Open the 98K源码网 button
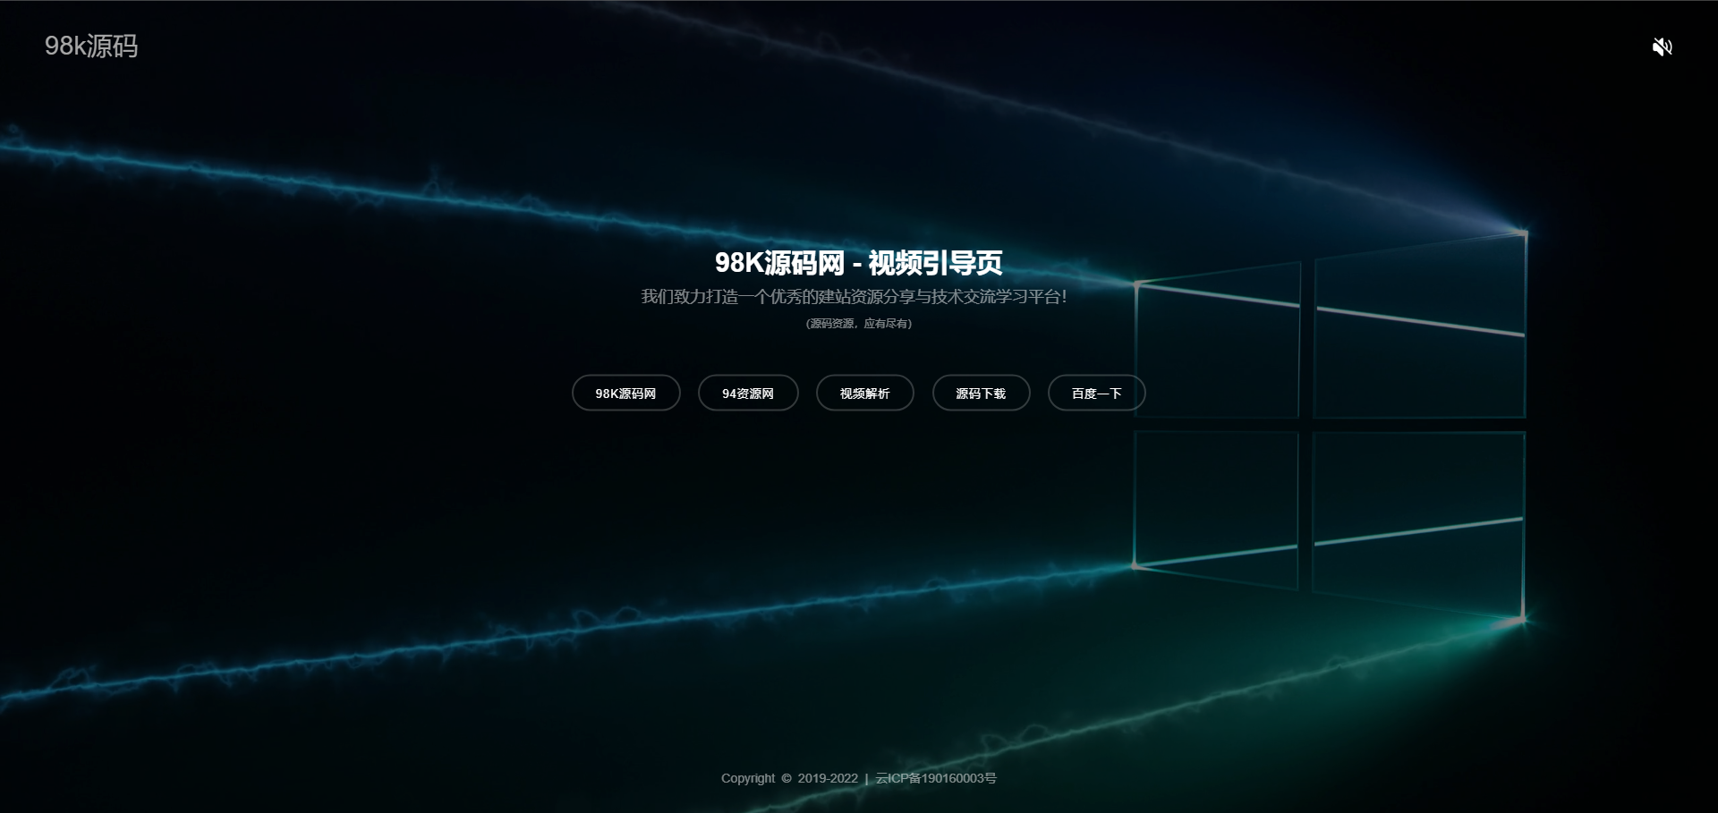The height and width of the screenshot is (813, 1718). click(x=625, y=393)
